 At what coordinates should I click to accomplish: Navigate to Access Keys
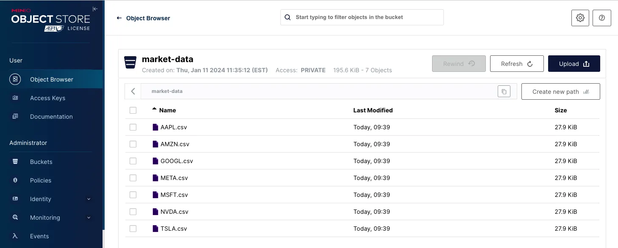pos(47,98)
